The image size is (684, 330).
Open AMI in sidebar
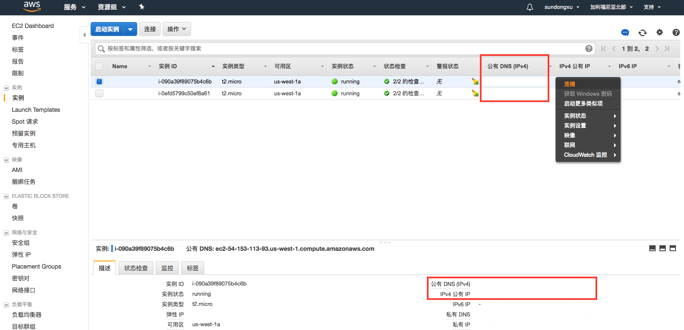point(17,170)
